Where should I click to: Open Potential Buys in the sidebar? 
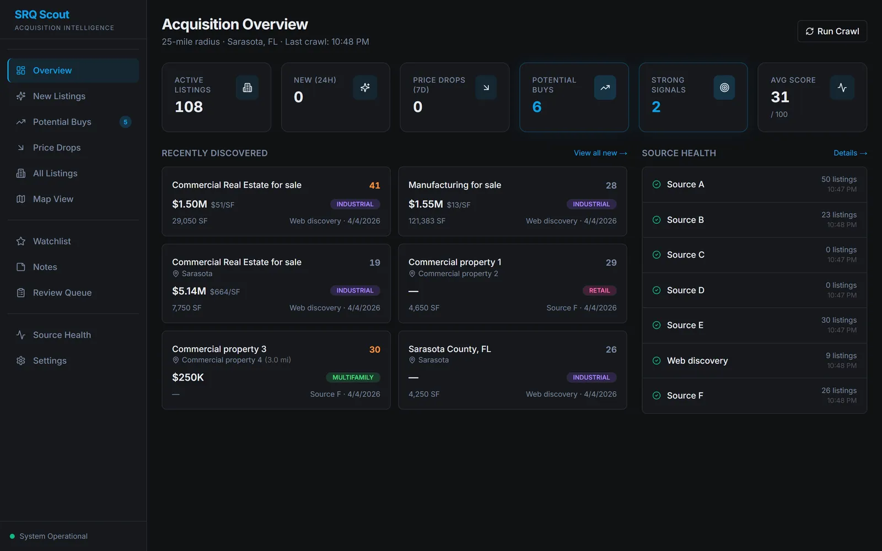point(73,122)
